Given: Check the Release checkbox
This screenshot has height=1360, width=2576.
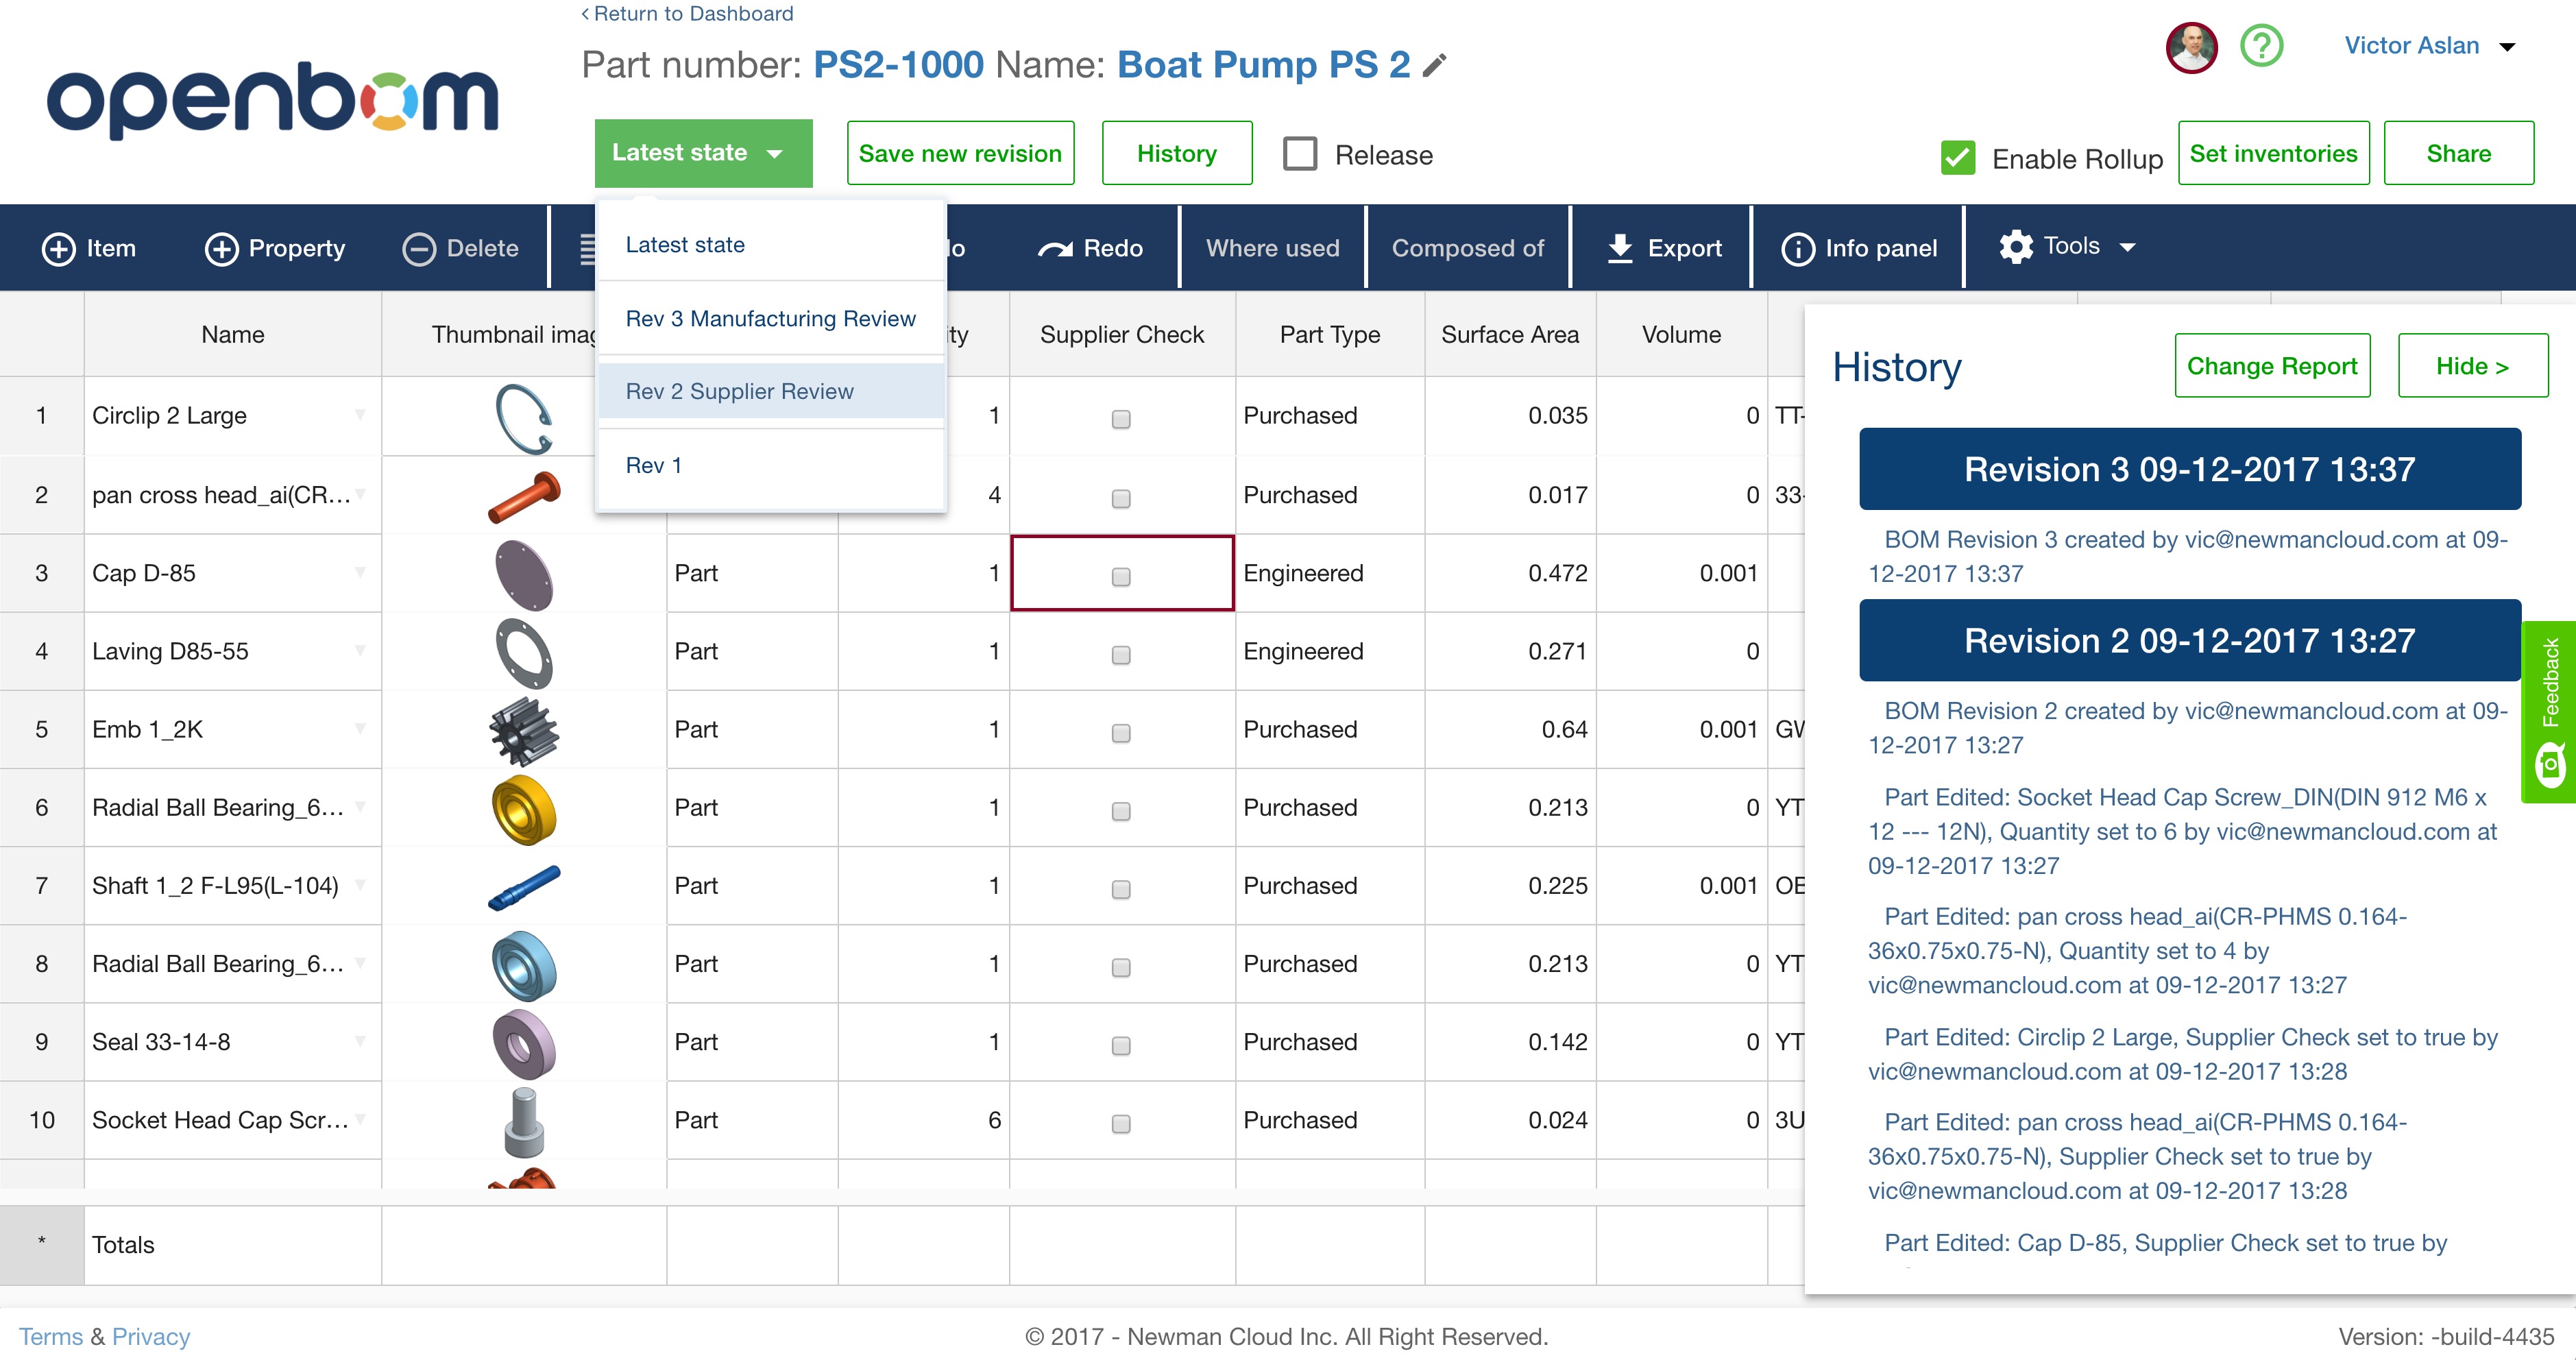Looking at the screenshot, I should [1299, 154].
